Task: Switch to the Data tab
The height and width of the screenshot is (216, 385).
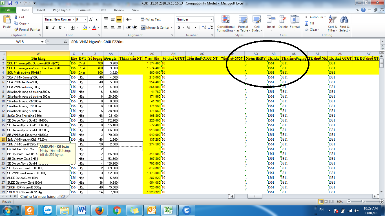Action: [x=103, y=10]
